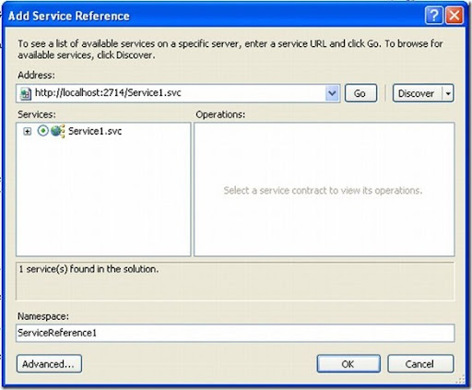
Task: Open the Discover button's dropdown arrow
Action: (448, 93)
